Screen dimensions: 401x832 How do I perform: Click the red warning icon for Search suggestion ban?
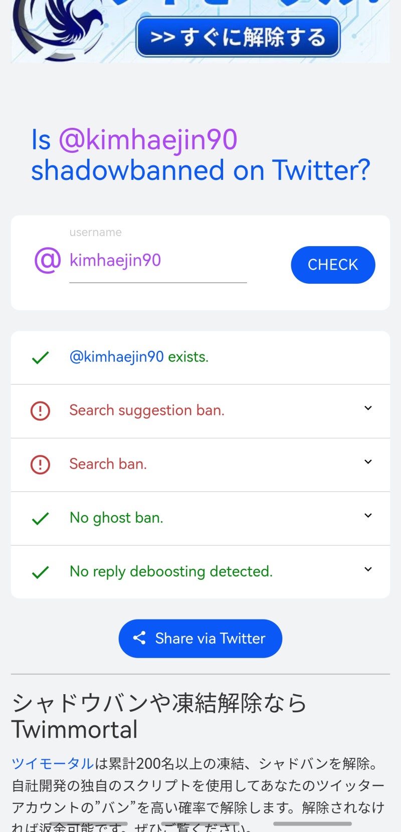click(40, 411)
